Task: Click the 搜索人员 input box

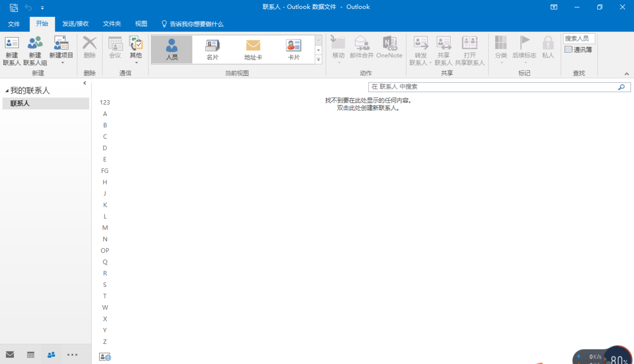Action: point(579,38)
